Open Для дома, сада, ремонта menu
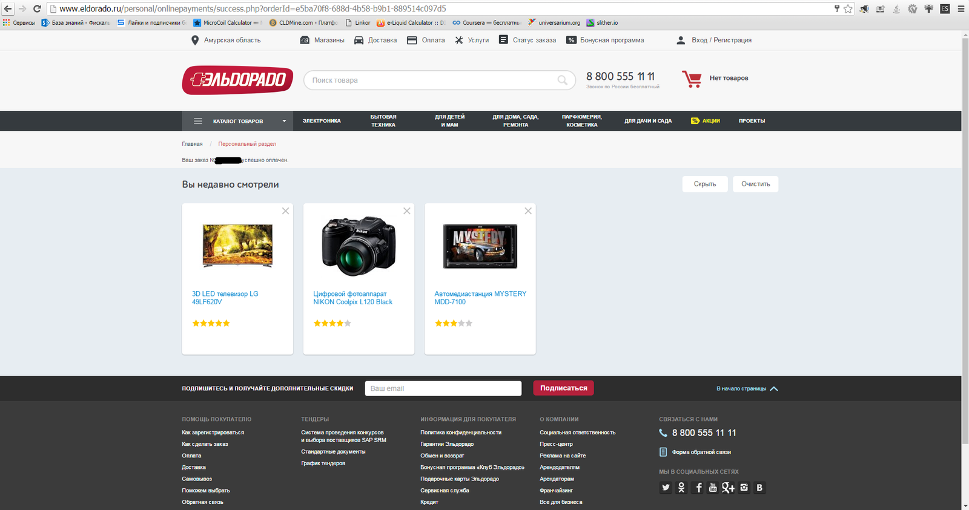 (515, 121)
